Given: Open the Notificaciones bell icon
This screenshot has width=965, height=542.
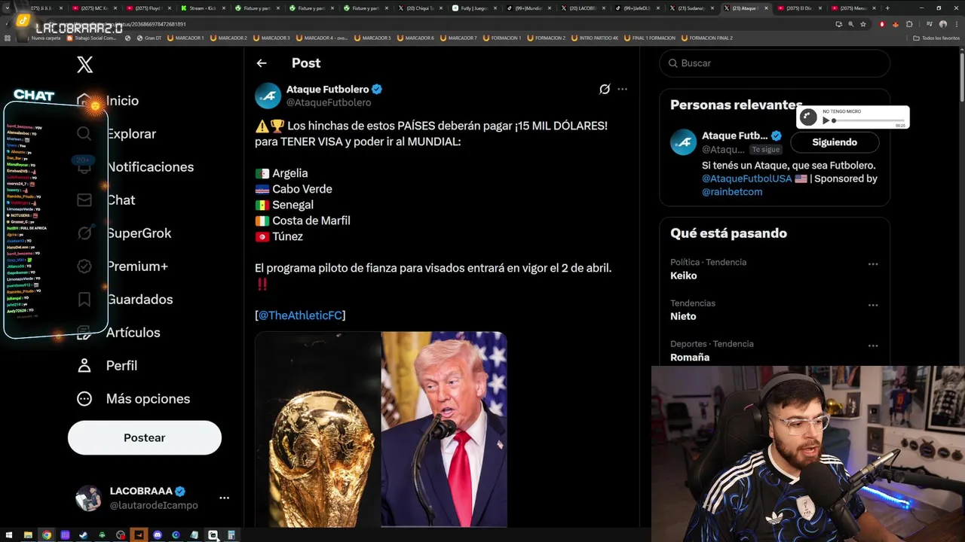Looking at the screenshot, I should coord(84,167).
